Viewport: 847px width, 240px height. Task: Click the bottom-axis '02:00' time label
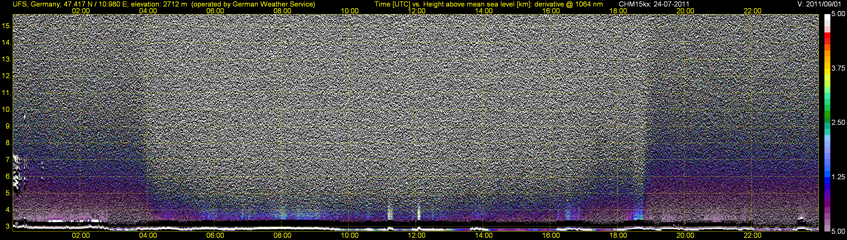pyautogui.click(x=80, y=235)
